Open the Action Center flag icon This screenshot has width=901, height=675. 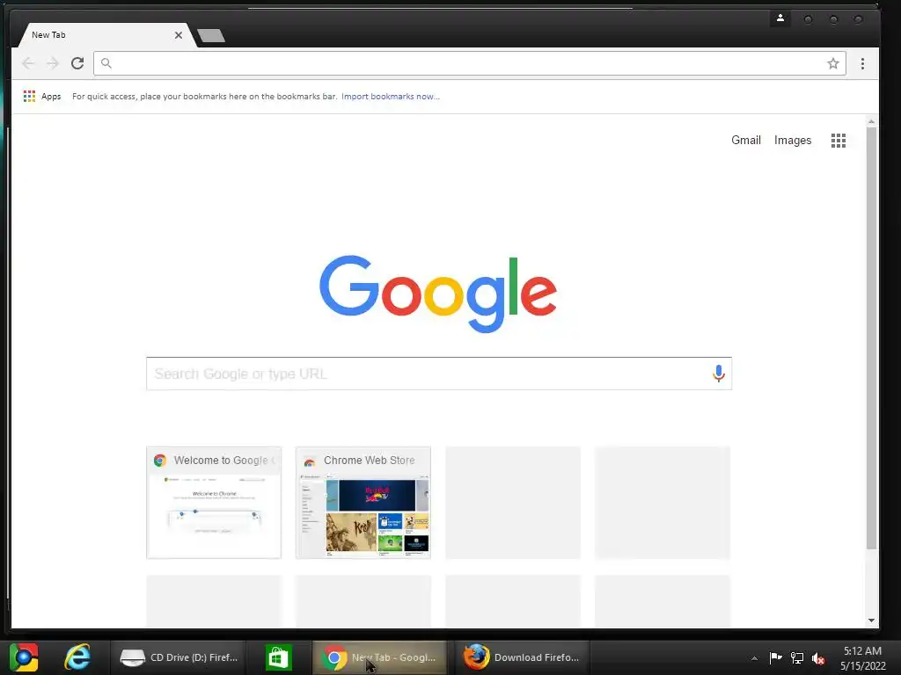[775, 657]
